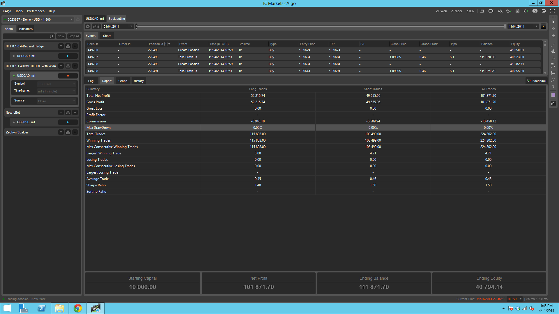Switch to the Chart tab
The height and width of the screenshot is (314, 559).
coord(107,36)
